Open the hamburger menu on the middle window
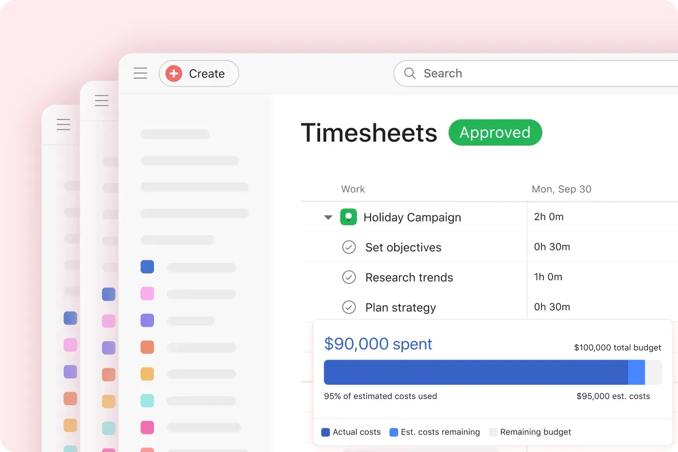The image size is (678, 452). click(102, 100)
